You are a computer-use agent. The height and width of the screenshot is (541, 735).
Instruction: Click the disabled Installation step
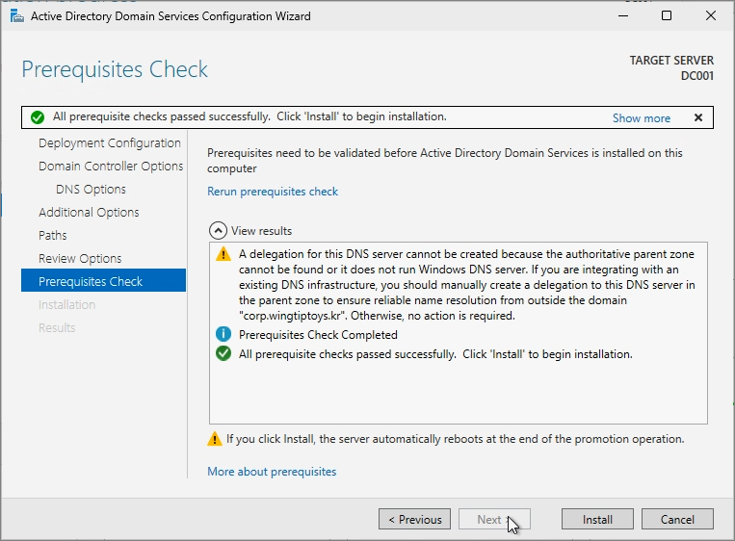point(66,304)
